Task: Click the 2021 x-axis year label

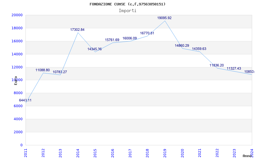Action: click(200, 153)
